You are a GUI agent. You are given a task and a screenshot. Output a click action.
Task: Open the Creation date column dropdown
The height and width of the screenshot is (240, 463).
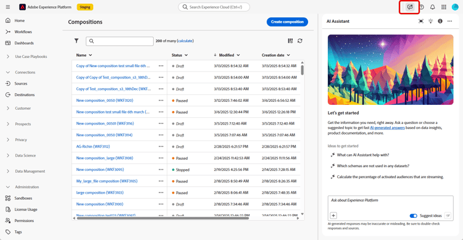pos(288,55)
